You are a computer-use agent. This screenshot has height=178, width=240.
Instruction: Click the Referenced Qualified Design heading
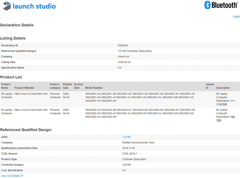coord(26,130)
